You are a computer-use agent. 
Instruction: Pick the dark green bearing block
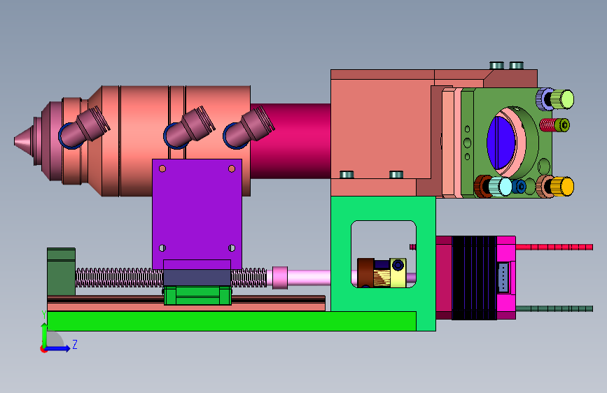[61, 272]
